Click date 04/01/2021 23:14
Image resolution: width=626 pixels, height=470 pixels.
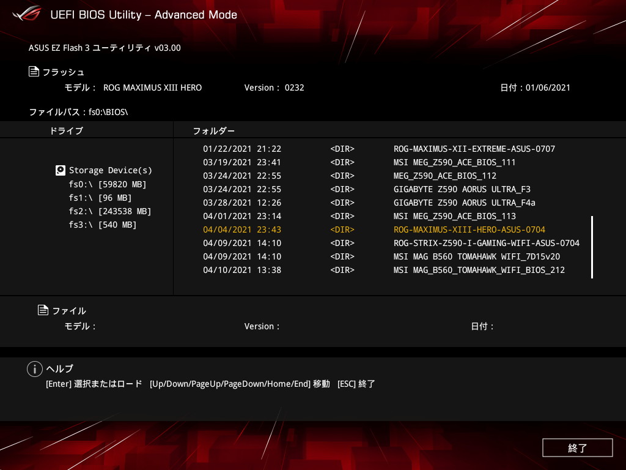(x=242, y=217)
